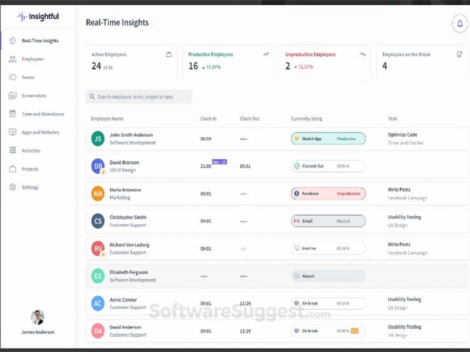The image size is (470, 352).
Task: Click the JS avatar for John Smith Anderson
Action: 98,138
